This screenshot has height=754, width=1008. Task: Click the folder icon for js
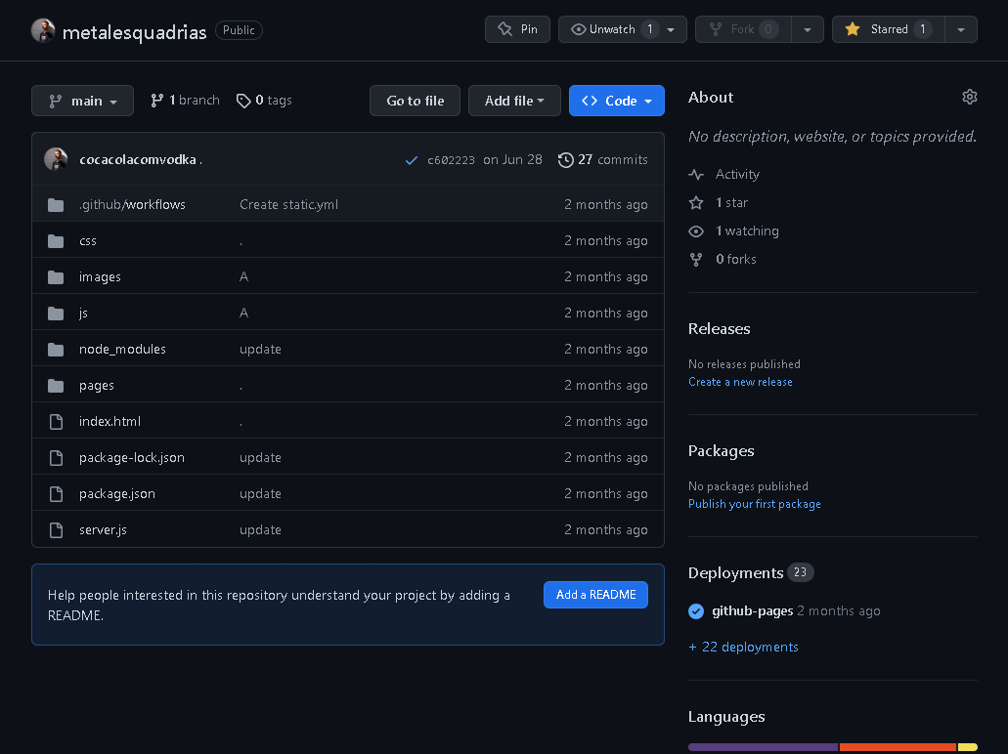[x=56, y=313]
